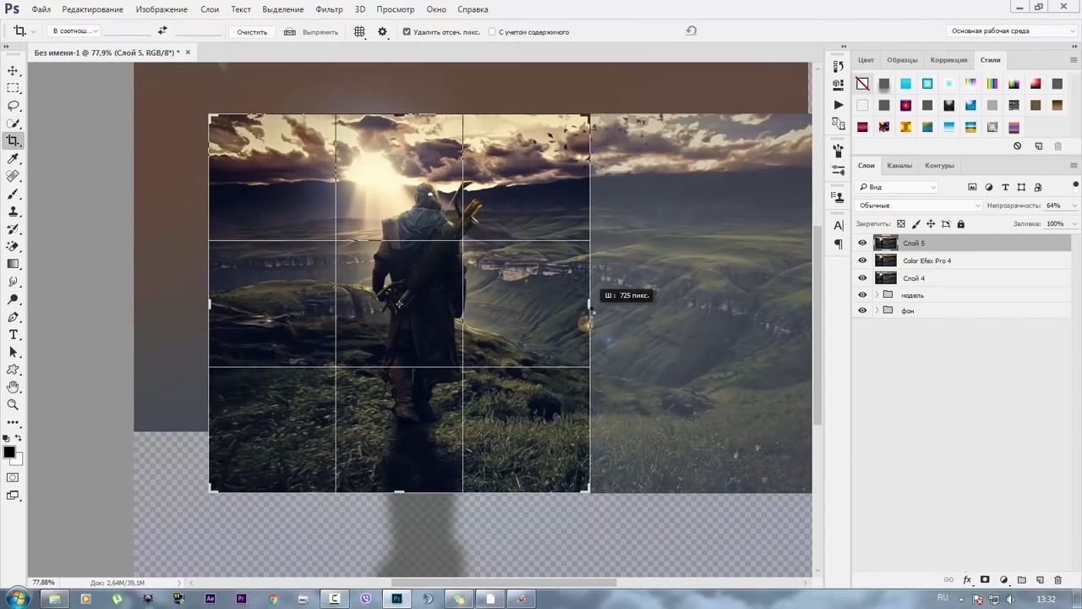Select the 'no style' default swatch

pyautogui.click(x=862, y=84)
